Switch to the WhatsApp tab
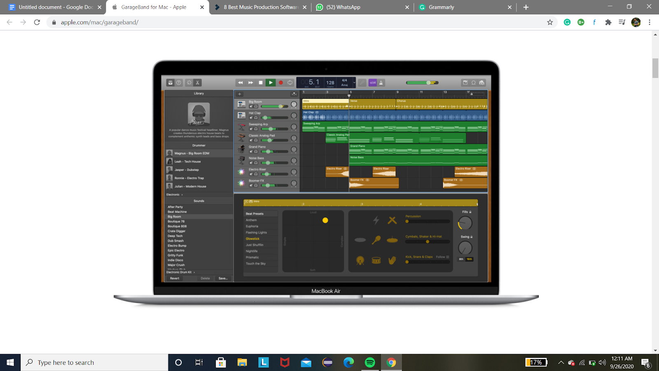 (362, 7)
